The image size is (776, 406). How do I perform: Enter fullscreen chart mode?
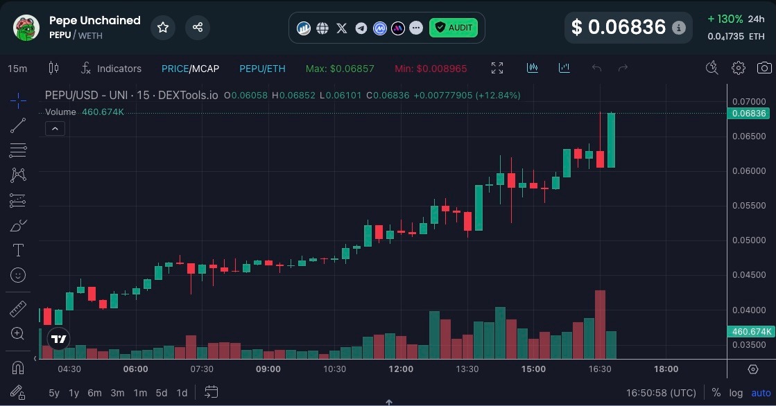click(497, 68)
